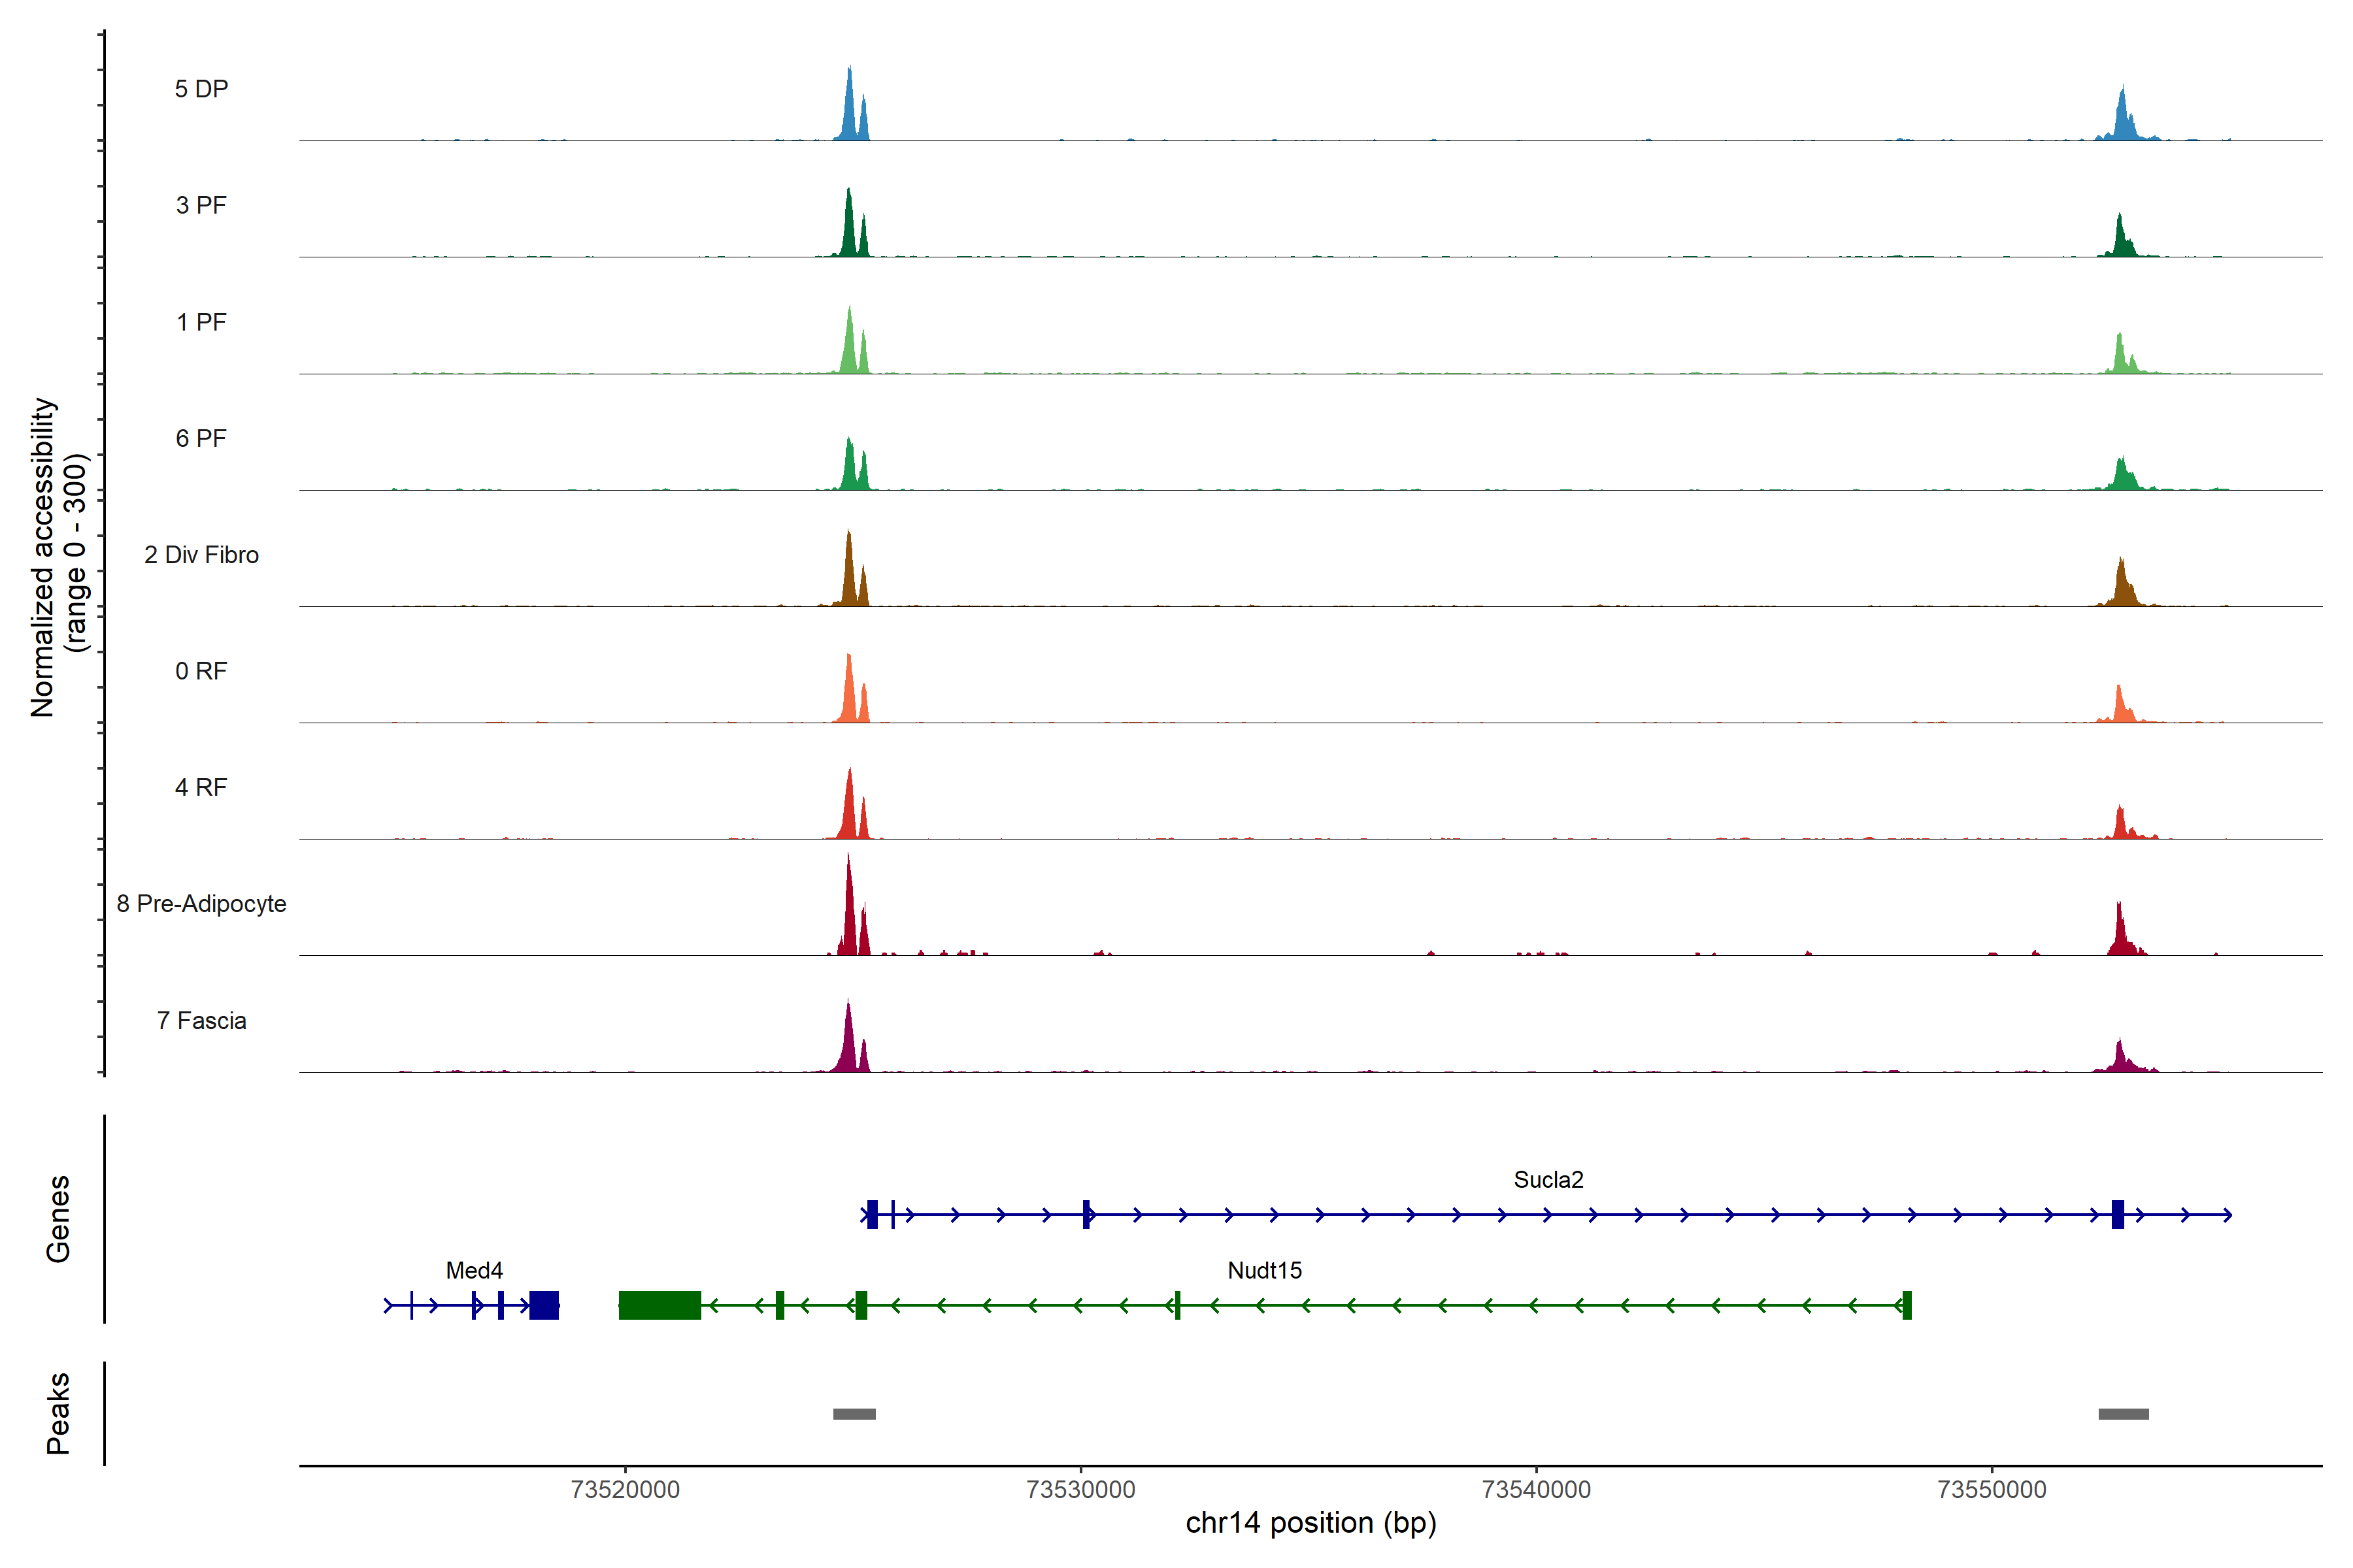Image resolution: width=2353 pixels, height=1568 pixels.
Task: Click the 73550000 axis tick label
Action: point(1992,1490)
